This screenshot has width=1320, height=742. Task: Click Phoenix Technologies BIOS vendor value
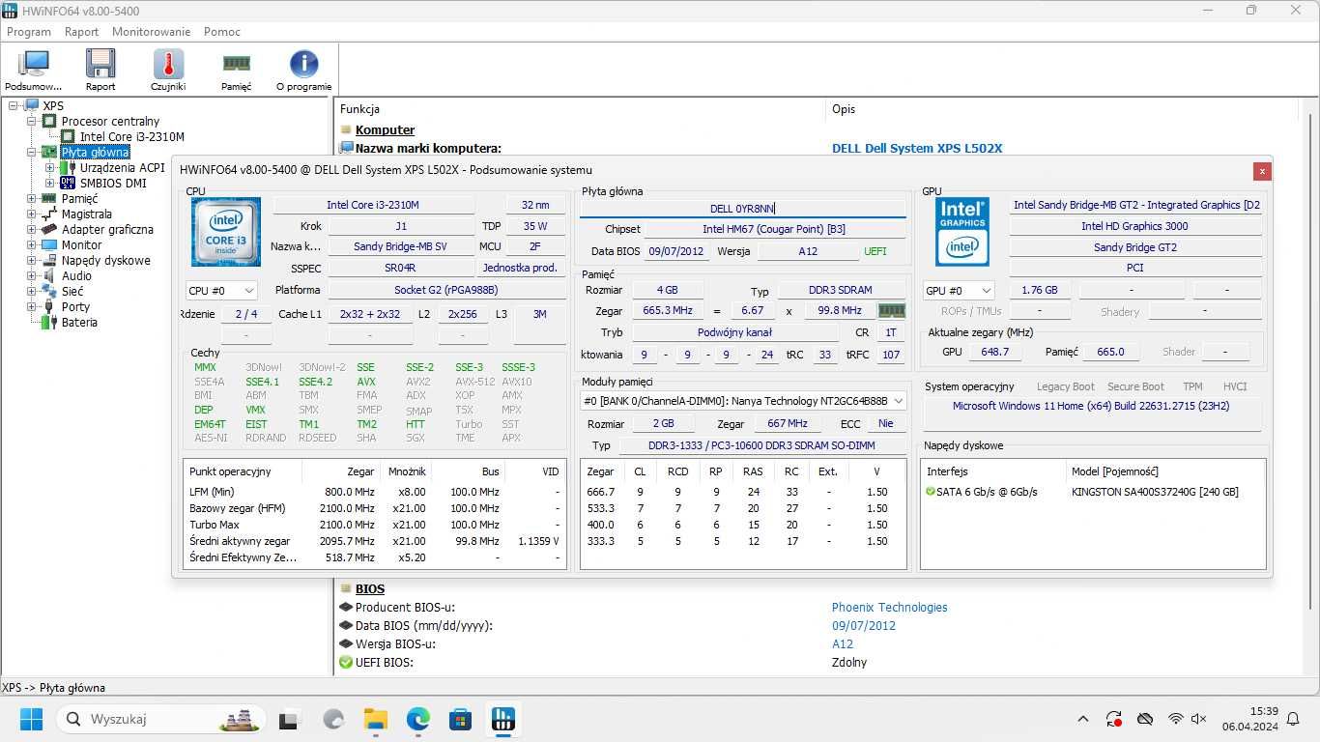click(x=889, y=608)
